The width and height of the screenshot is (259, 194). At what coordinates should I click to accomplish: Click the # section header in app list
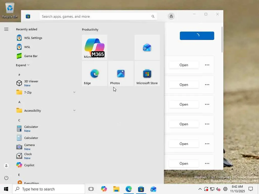(x=19, y=75)
